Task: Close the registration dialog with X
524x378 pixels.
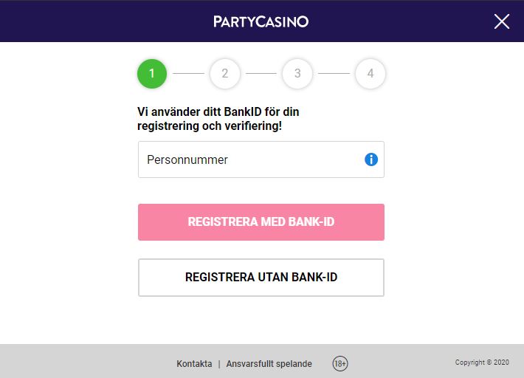Action: click(502, 21)
